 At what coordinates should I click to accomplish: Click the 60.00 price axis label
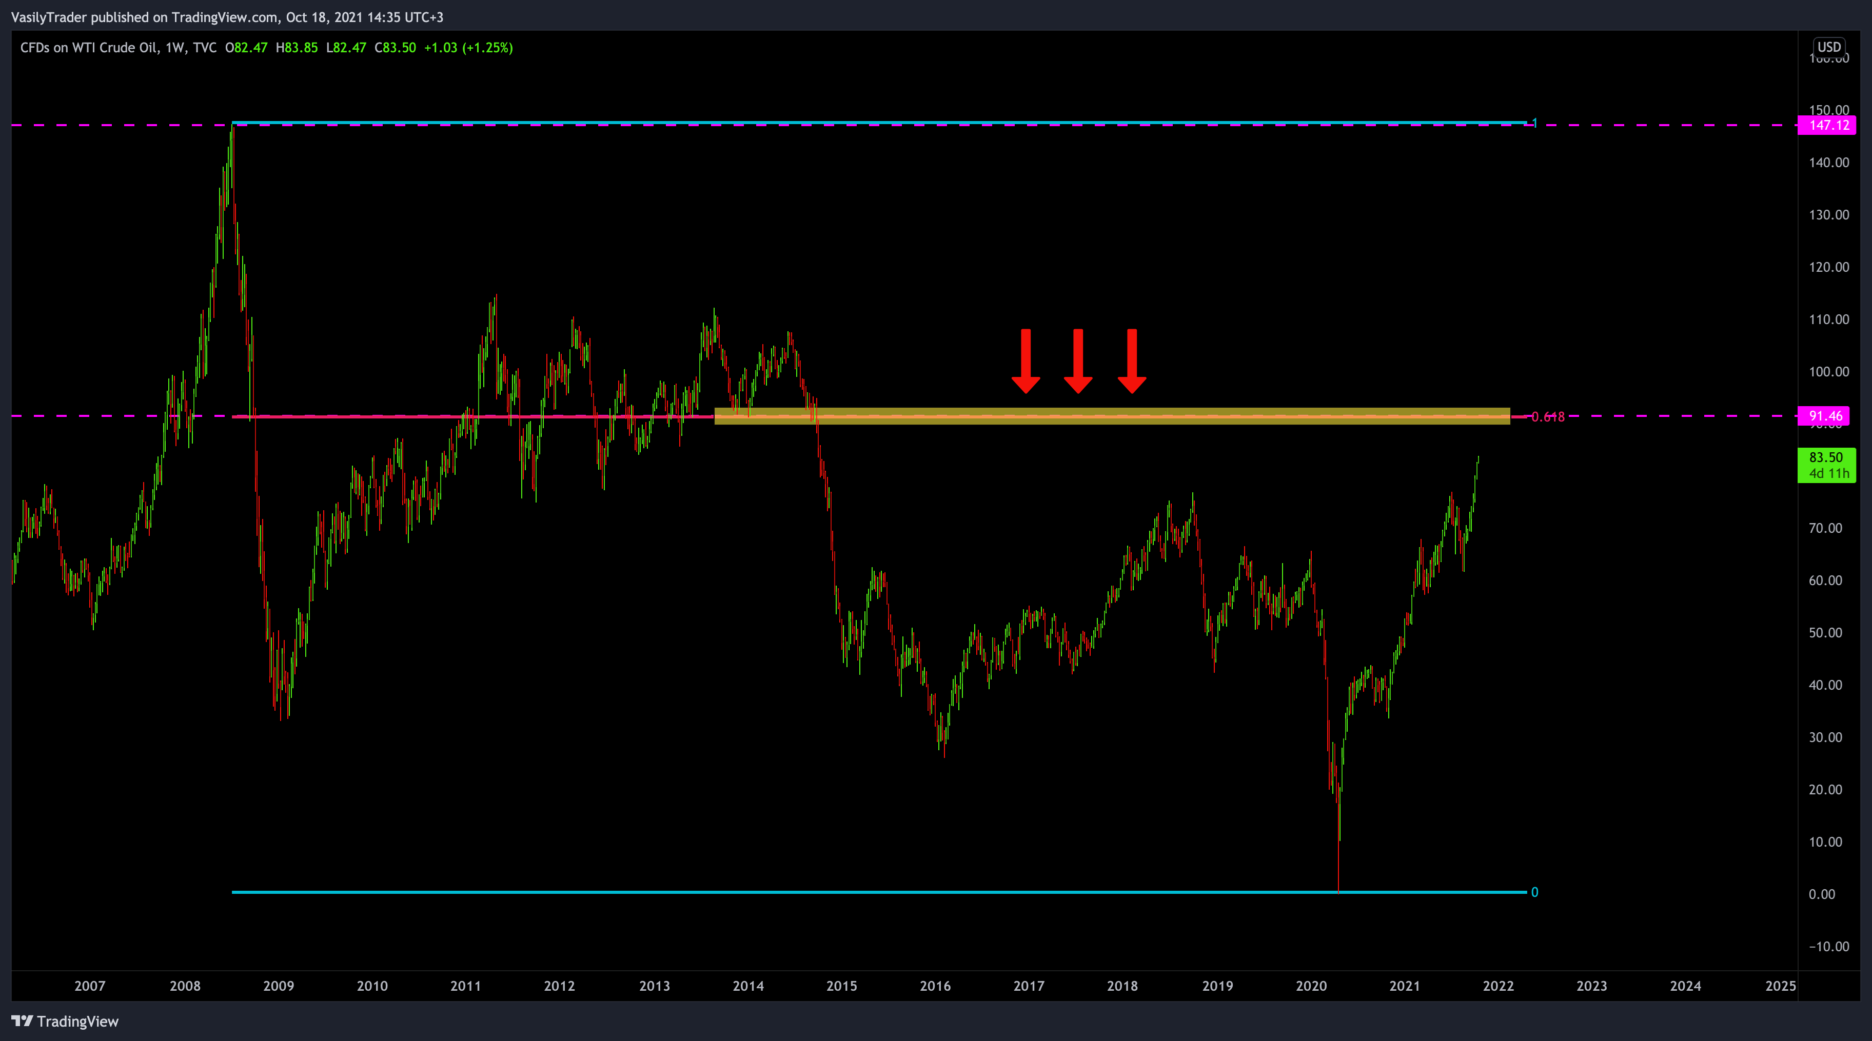click(1825, 580)
